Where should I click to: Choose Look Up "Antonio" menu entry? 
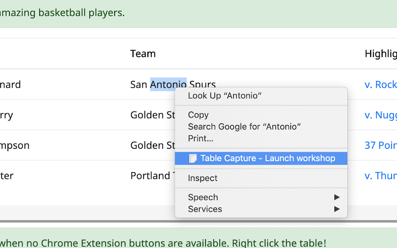[261, 96]
